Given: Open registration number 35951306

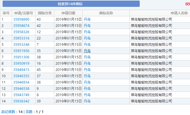Looking at the screenshot, I should click(x=21, y=57).
